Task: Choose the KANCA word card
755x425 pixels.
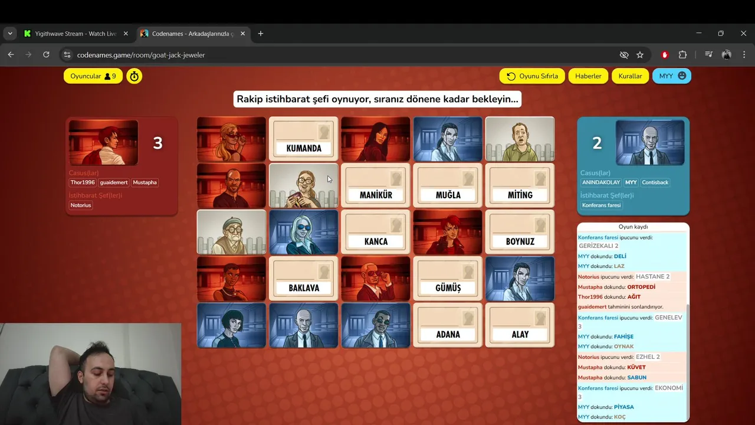Action: tap(376, 232)
